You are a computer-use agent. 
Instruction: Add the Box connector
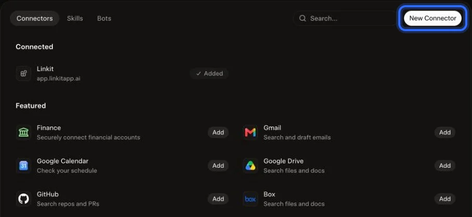pyautogui.click(x=445, y=199)
